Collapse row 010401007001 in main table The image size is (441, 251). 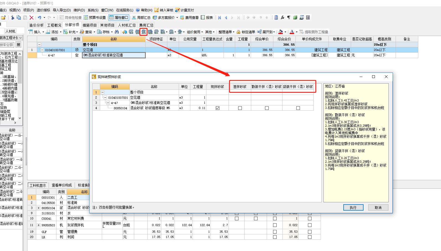click(42, 50)
